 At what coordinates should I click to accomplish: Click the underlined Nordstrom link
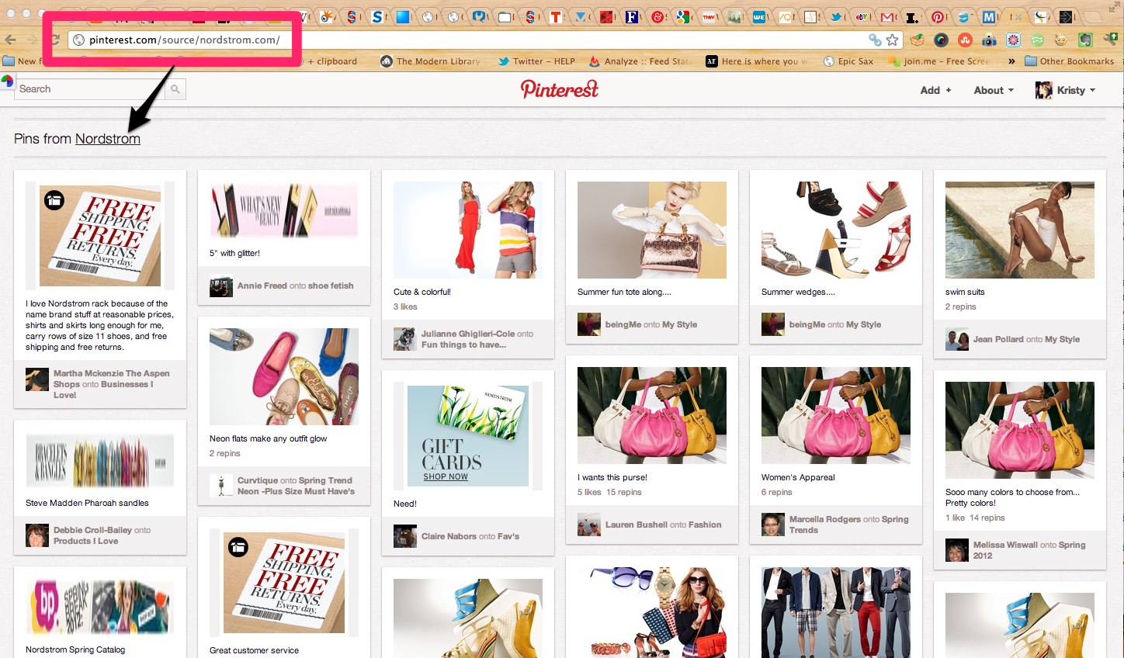108,138
